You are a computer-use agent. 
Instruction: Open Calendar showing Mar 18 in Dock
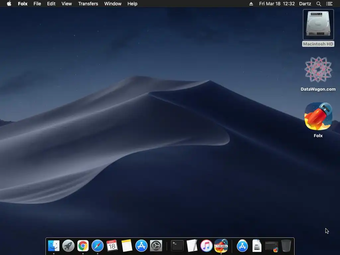(112, 246)
